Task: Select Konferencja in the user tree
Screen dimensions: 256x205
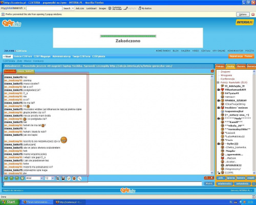Action: point(227,79)
